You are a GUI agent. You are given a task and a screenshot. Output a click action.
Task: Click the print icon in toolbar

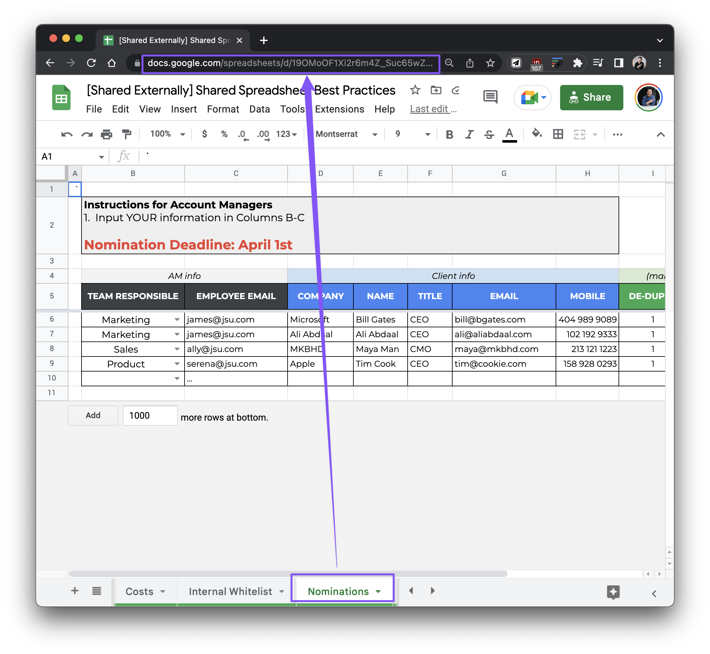pyautogui.click(x=106, y=134)
